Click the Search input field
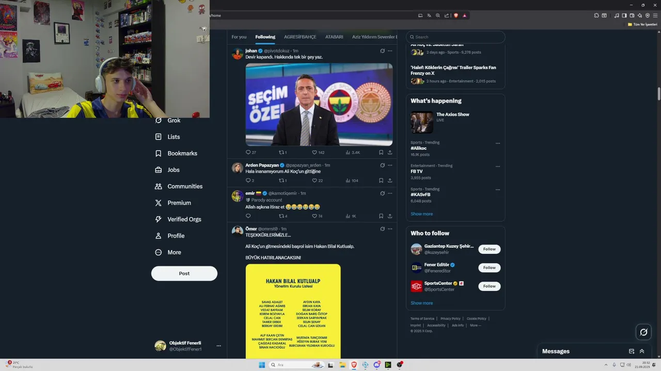 455,37
